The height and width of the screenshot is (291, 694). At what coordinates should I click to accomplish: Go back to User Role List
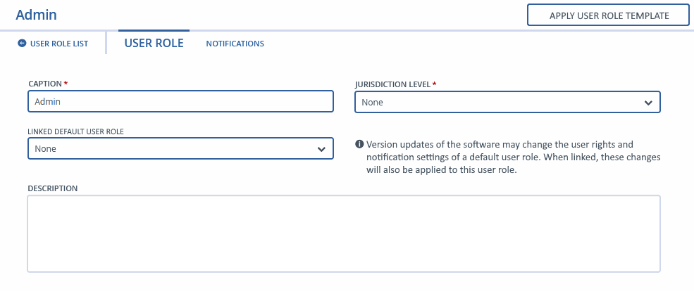tap(53, 44)
